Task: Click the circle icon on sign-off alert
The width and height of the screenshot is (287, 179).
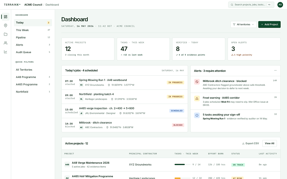Action: (197, 115)
